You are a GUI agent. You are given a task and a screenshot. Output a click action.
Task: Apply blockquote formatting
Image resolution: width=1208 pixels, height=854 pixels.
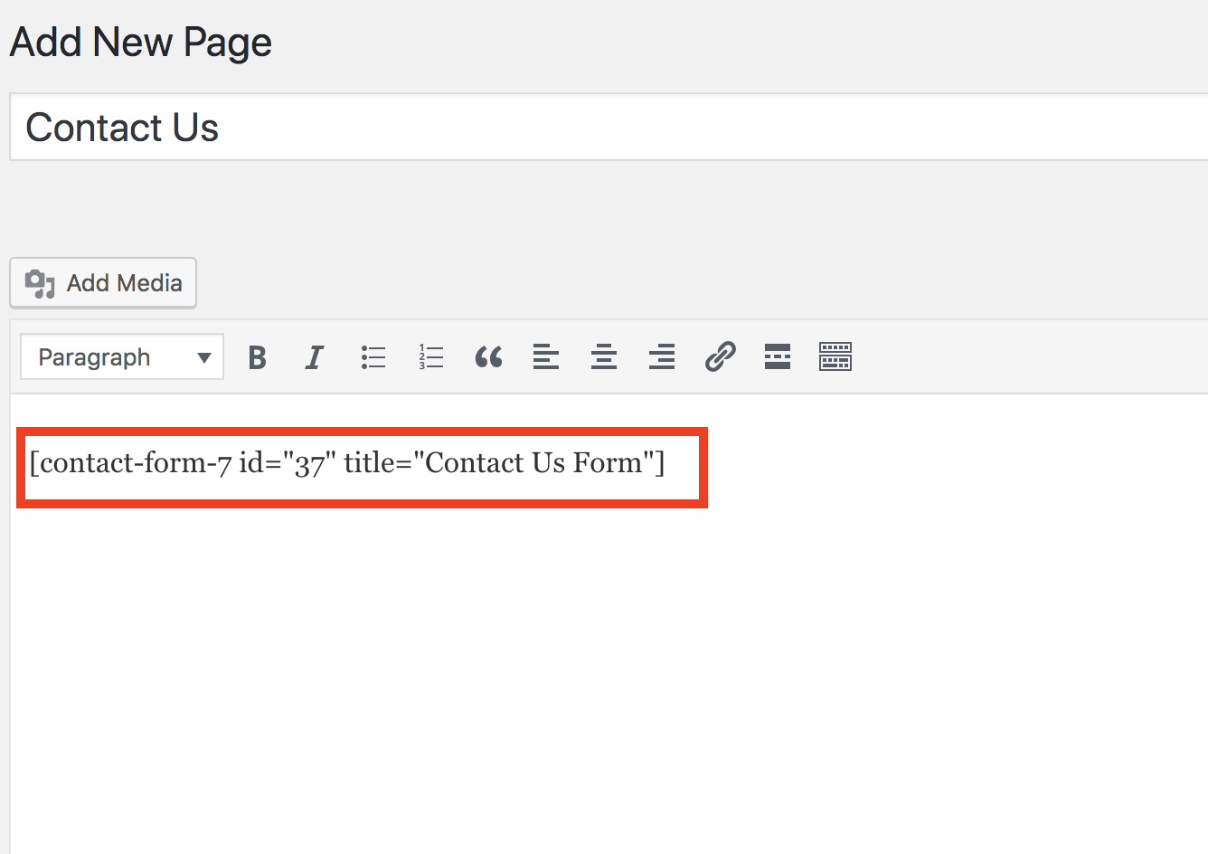click(x=488, y=356)
